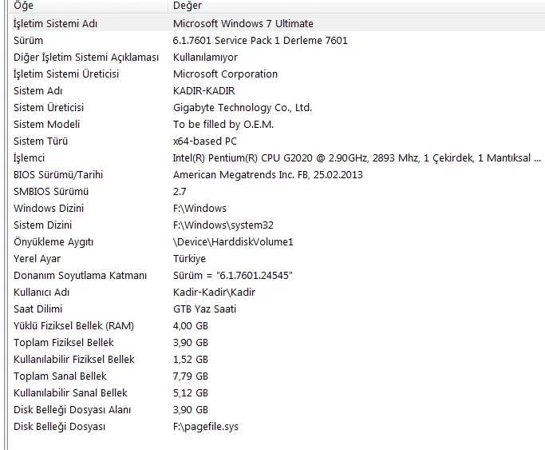Select the Sürüm row label
This screenshot has width=545, height=450.
click(x=28, y=41)
